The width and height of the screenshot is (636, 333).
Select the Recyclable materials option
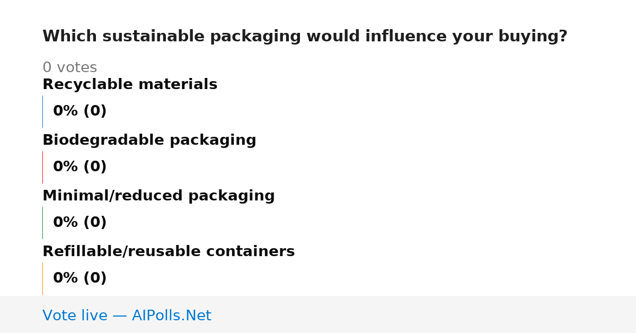point(130,84)
